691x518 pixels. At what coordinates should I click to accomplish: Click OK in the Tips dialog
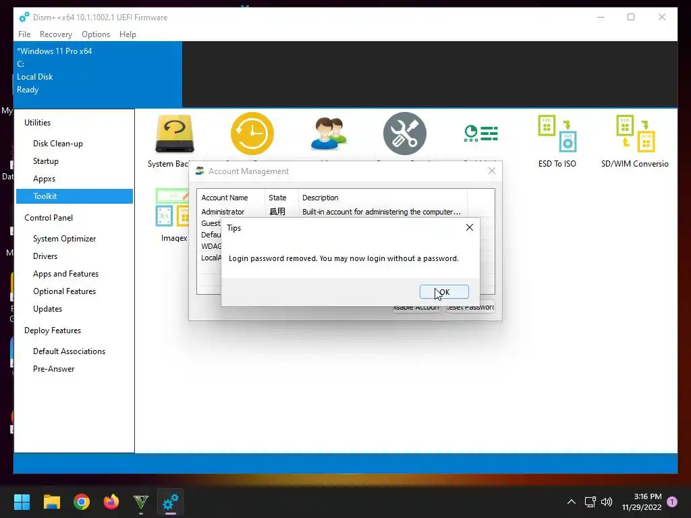[444, 291]
